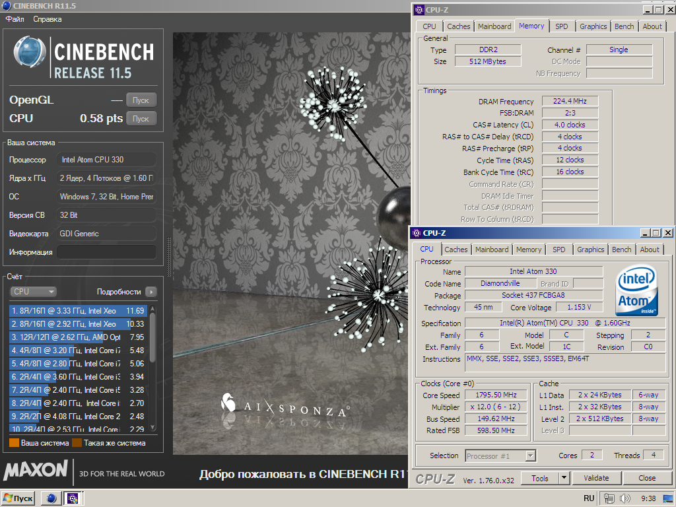The image size is (676, 507).
Task: Open Graphics tab in CPU-Z Memory window
Action: [x=593, y=26]
